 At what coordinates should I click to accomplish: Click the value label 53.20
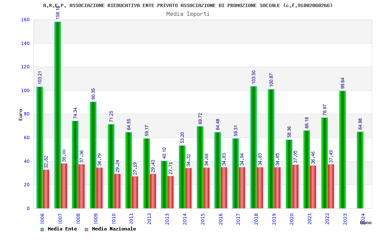click(182, 137)
